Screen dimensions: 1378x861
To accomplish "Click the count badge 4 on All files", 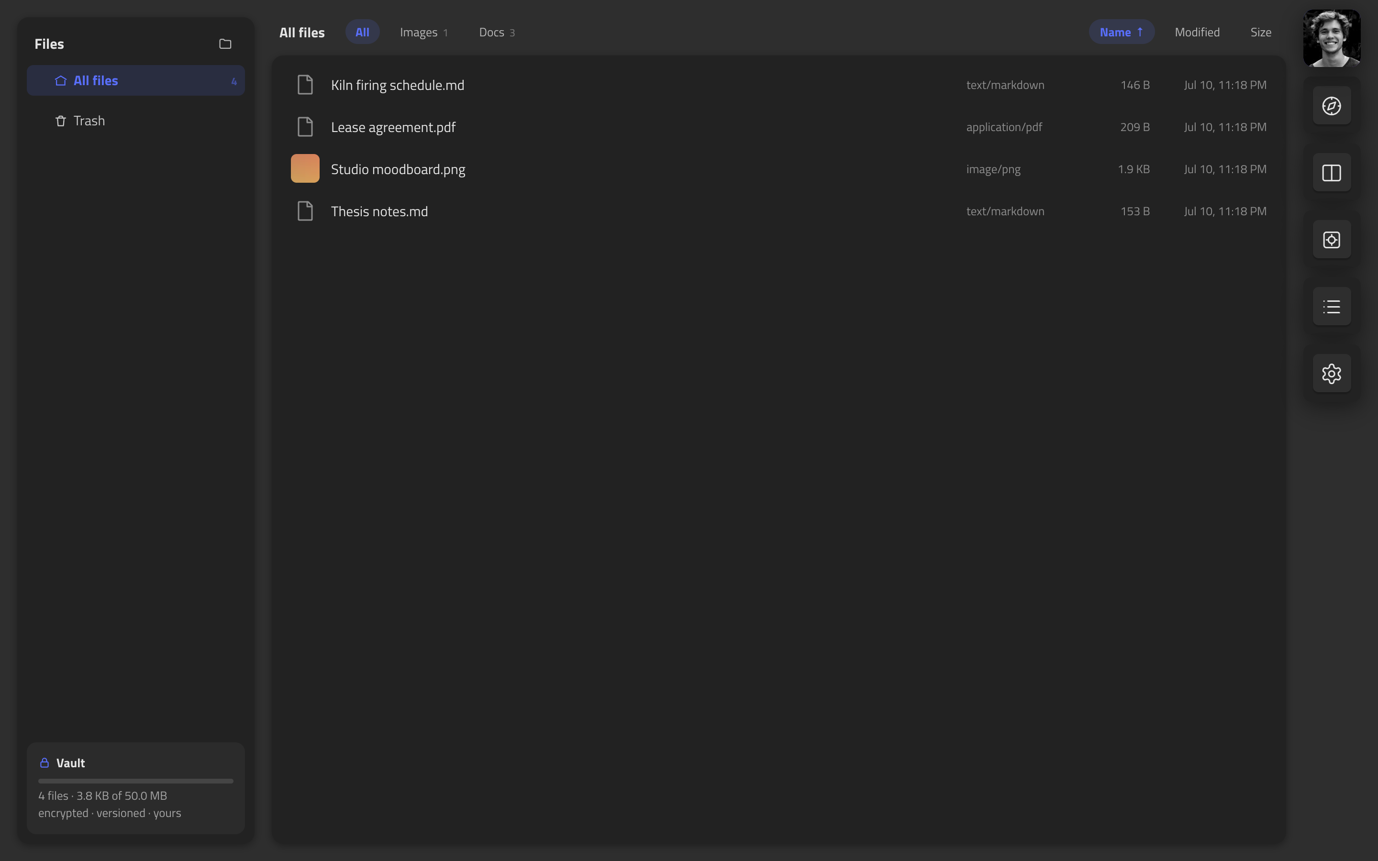I will pos(233,81).
